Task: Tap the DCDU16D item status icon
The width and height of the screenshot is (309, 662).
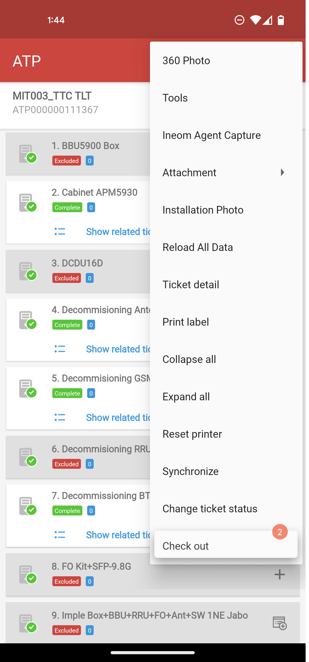Action: pos(28,271)
